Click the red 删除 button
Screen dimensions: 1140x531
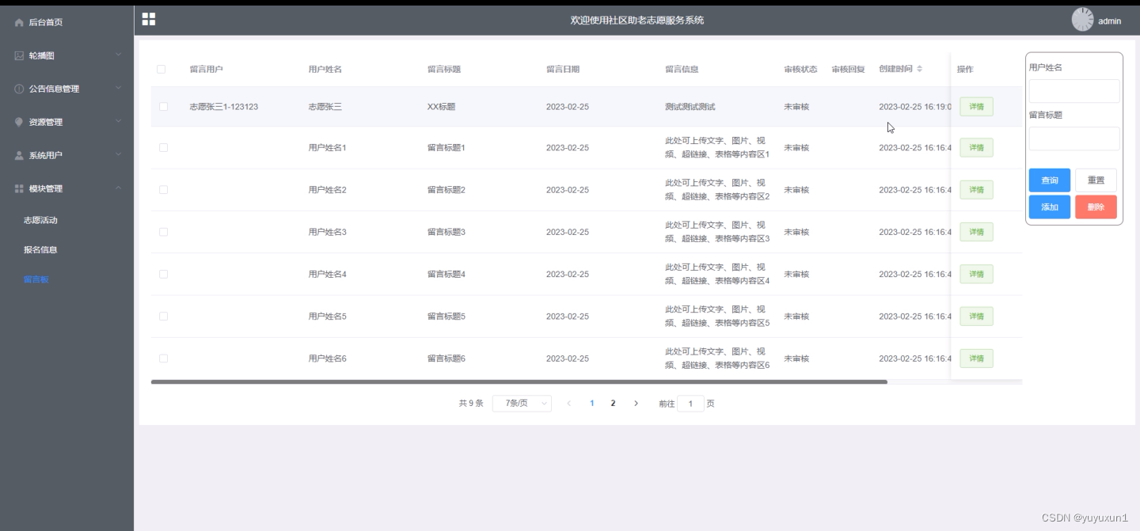click(1096, 207)
